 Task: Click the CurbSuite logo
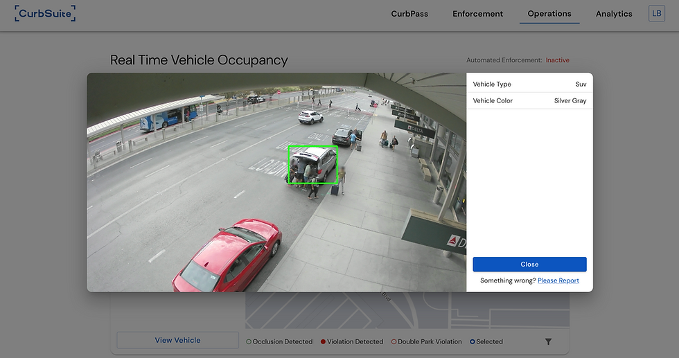[x=45, y=13]
